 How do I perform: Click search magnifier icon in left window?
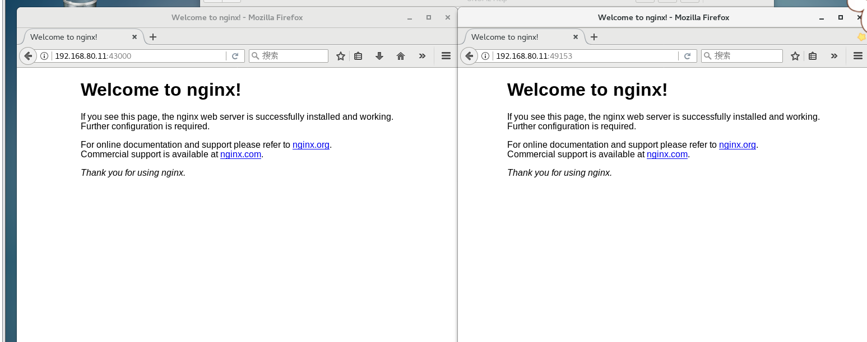[255, 56]
